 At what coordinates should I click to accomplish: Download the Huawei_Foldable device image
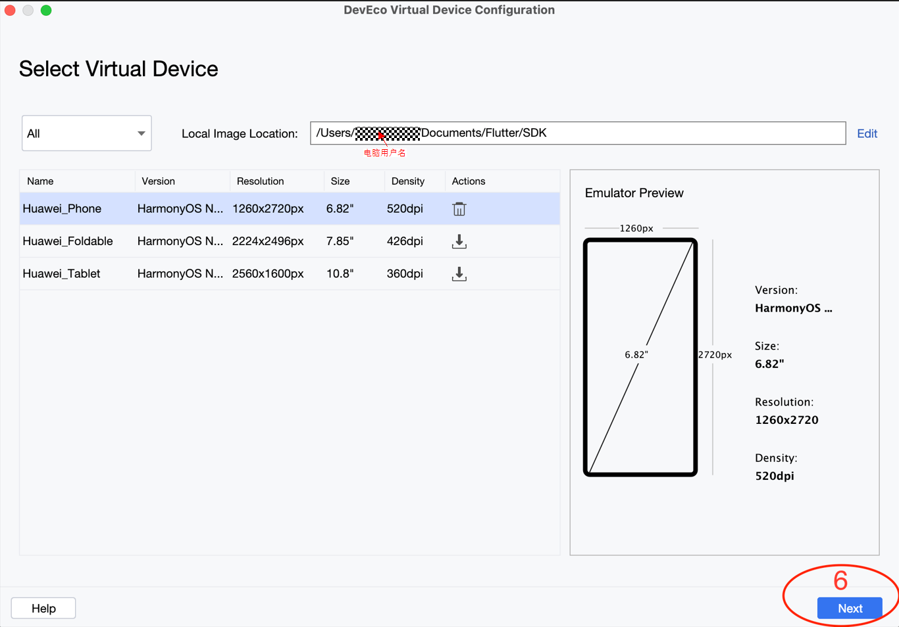pyautogui.click(x=459, y=242)
